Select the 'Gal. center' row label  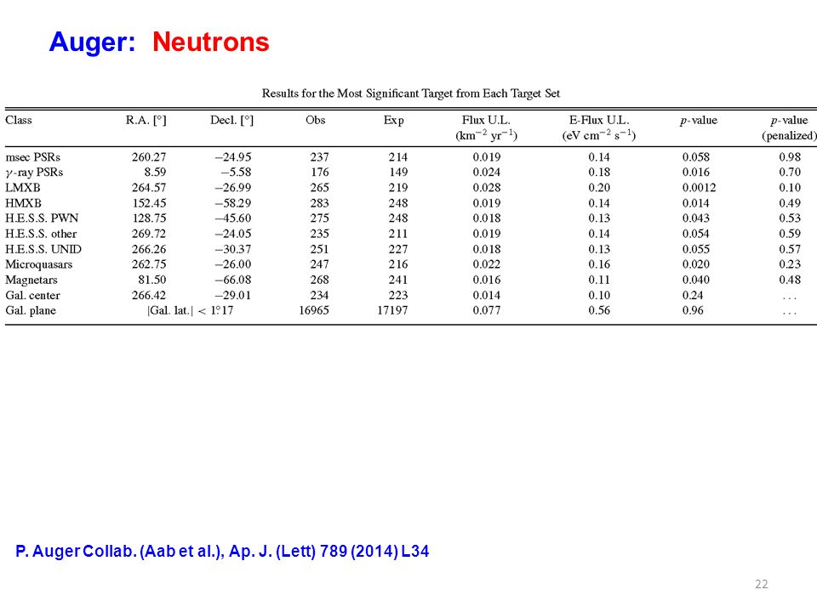click(33, 296)
